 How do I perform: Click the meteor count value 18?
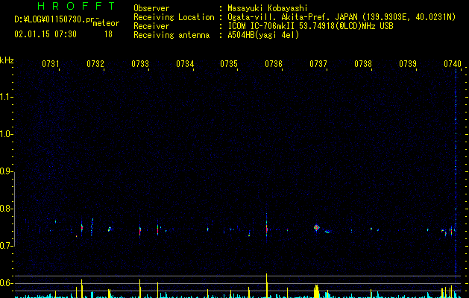[108, 34]
